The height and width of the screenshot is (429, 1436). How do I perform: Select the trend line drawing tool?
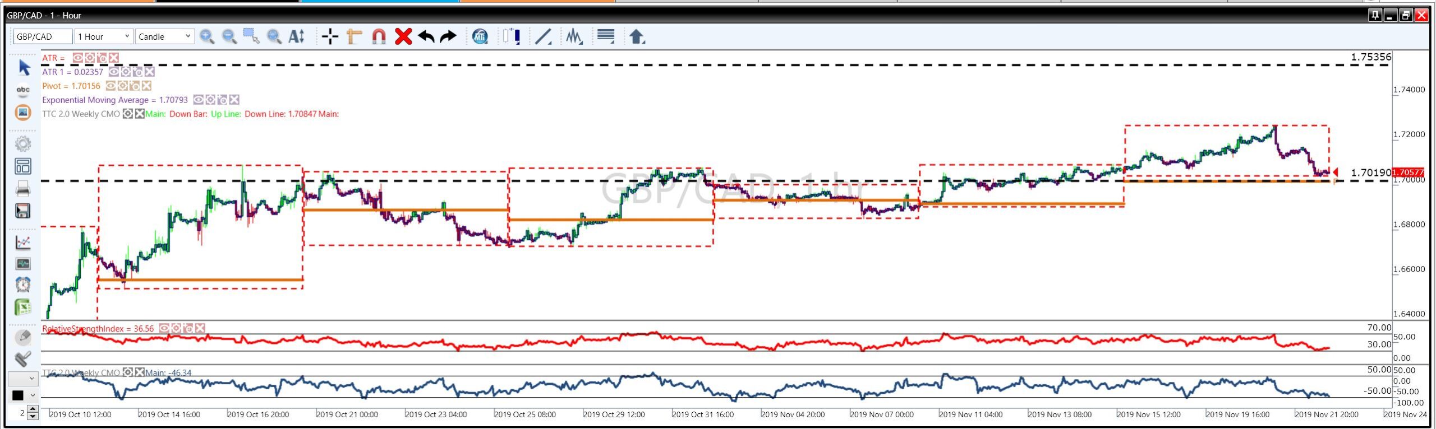[x=543, y=37]
